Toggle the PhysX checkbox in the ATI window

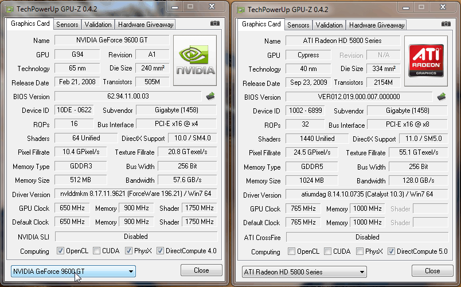pyautogui.click(x=360, y=251)
